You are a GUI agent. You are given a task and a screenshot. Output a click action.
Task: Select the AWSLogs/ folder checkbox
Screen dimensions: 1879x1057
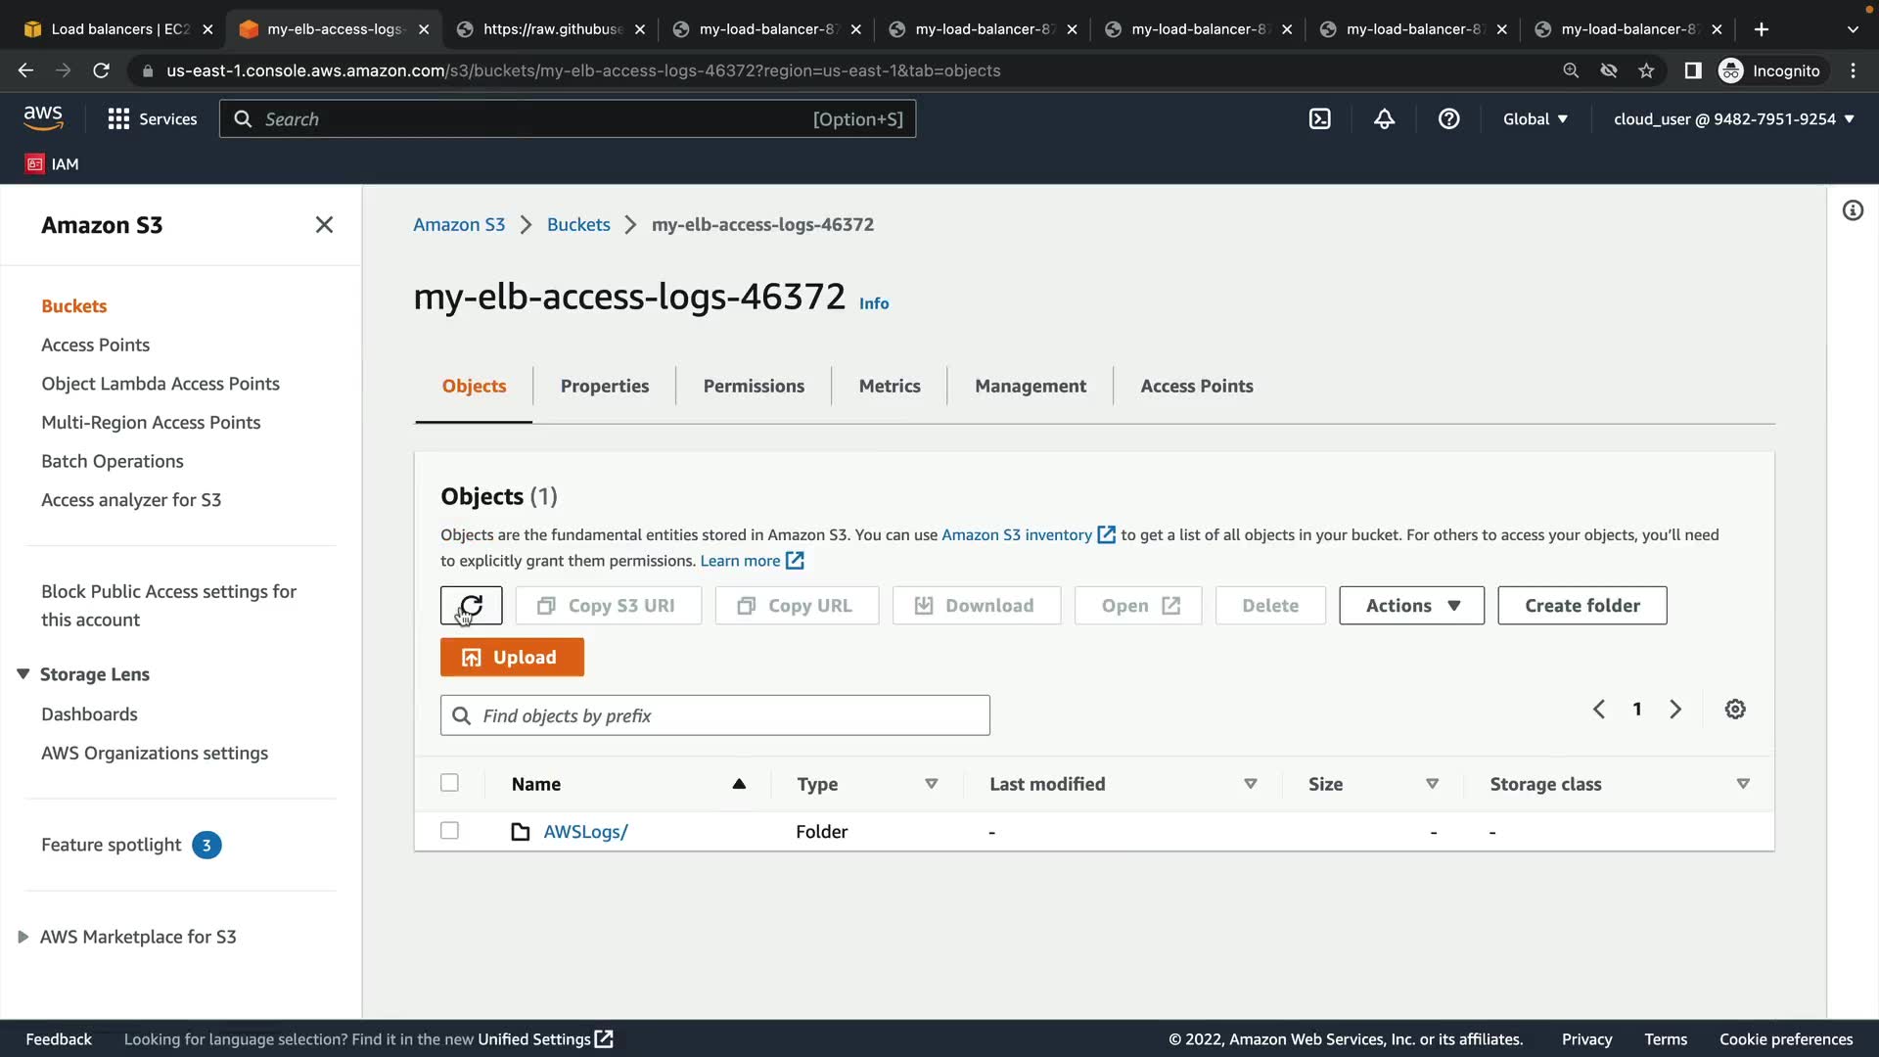coord(449,831)
